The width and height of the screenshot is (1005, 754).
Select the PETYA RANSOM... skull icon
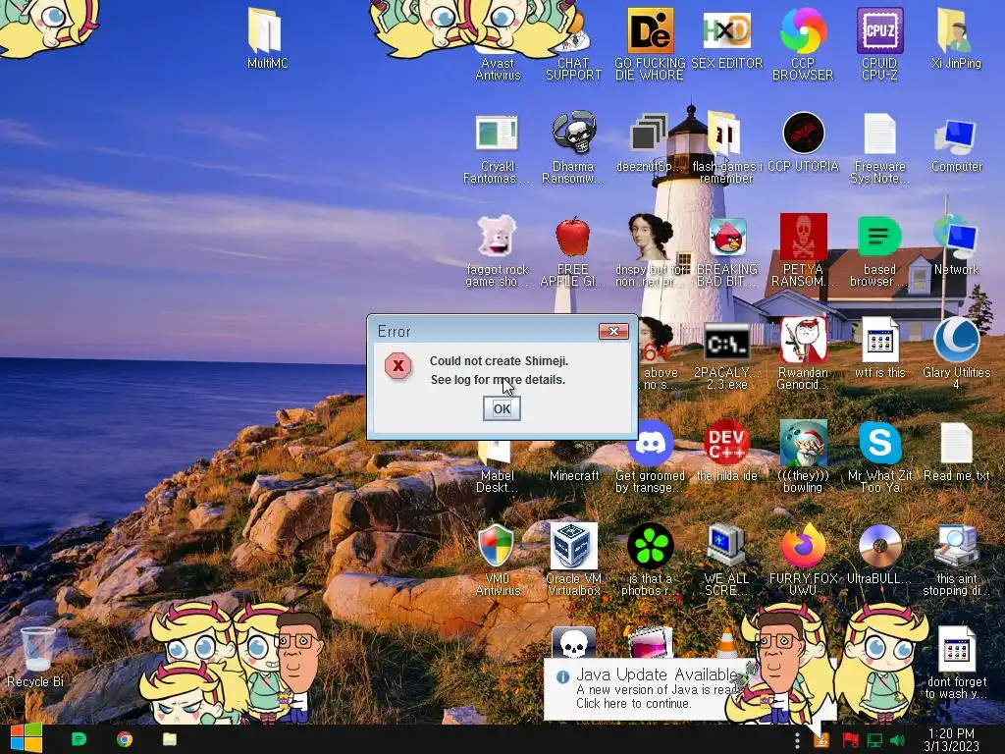(803, 237)
